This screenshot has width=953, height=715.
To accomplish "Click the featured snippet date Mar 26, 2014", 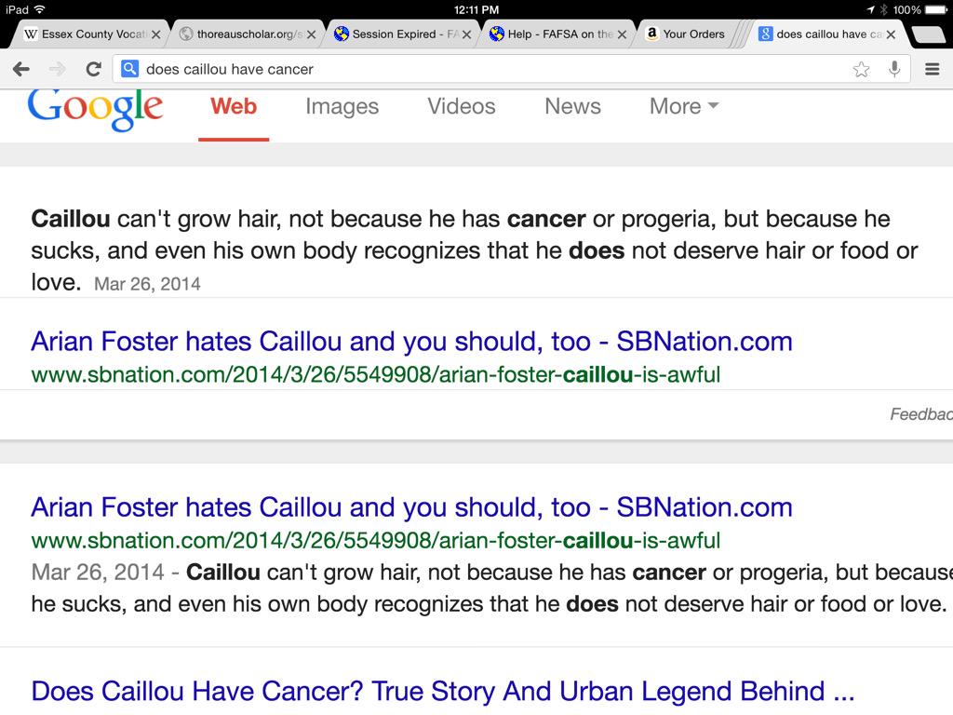I will 147,284.
